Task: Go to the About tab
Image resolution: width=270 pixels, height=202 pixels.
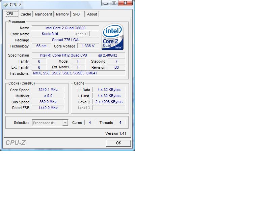Action: coord(92,14)
